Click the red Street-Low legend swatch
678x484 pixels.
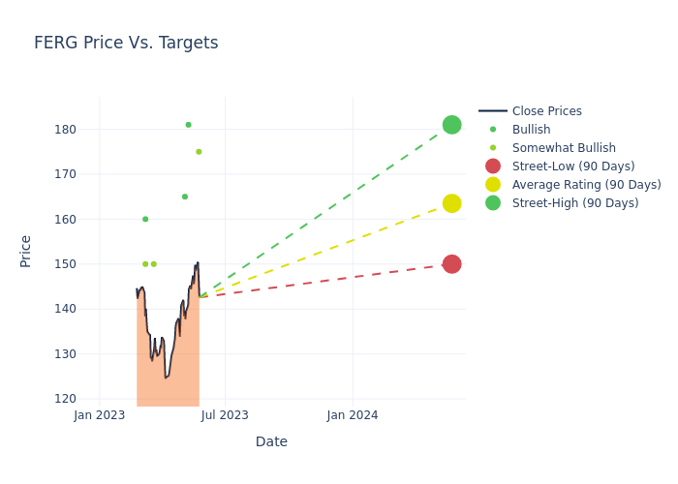click(493, 166)
